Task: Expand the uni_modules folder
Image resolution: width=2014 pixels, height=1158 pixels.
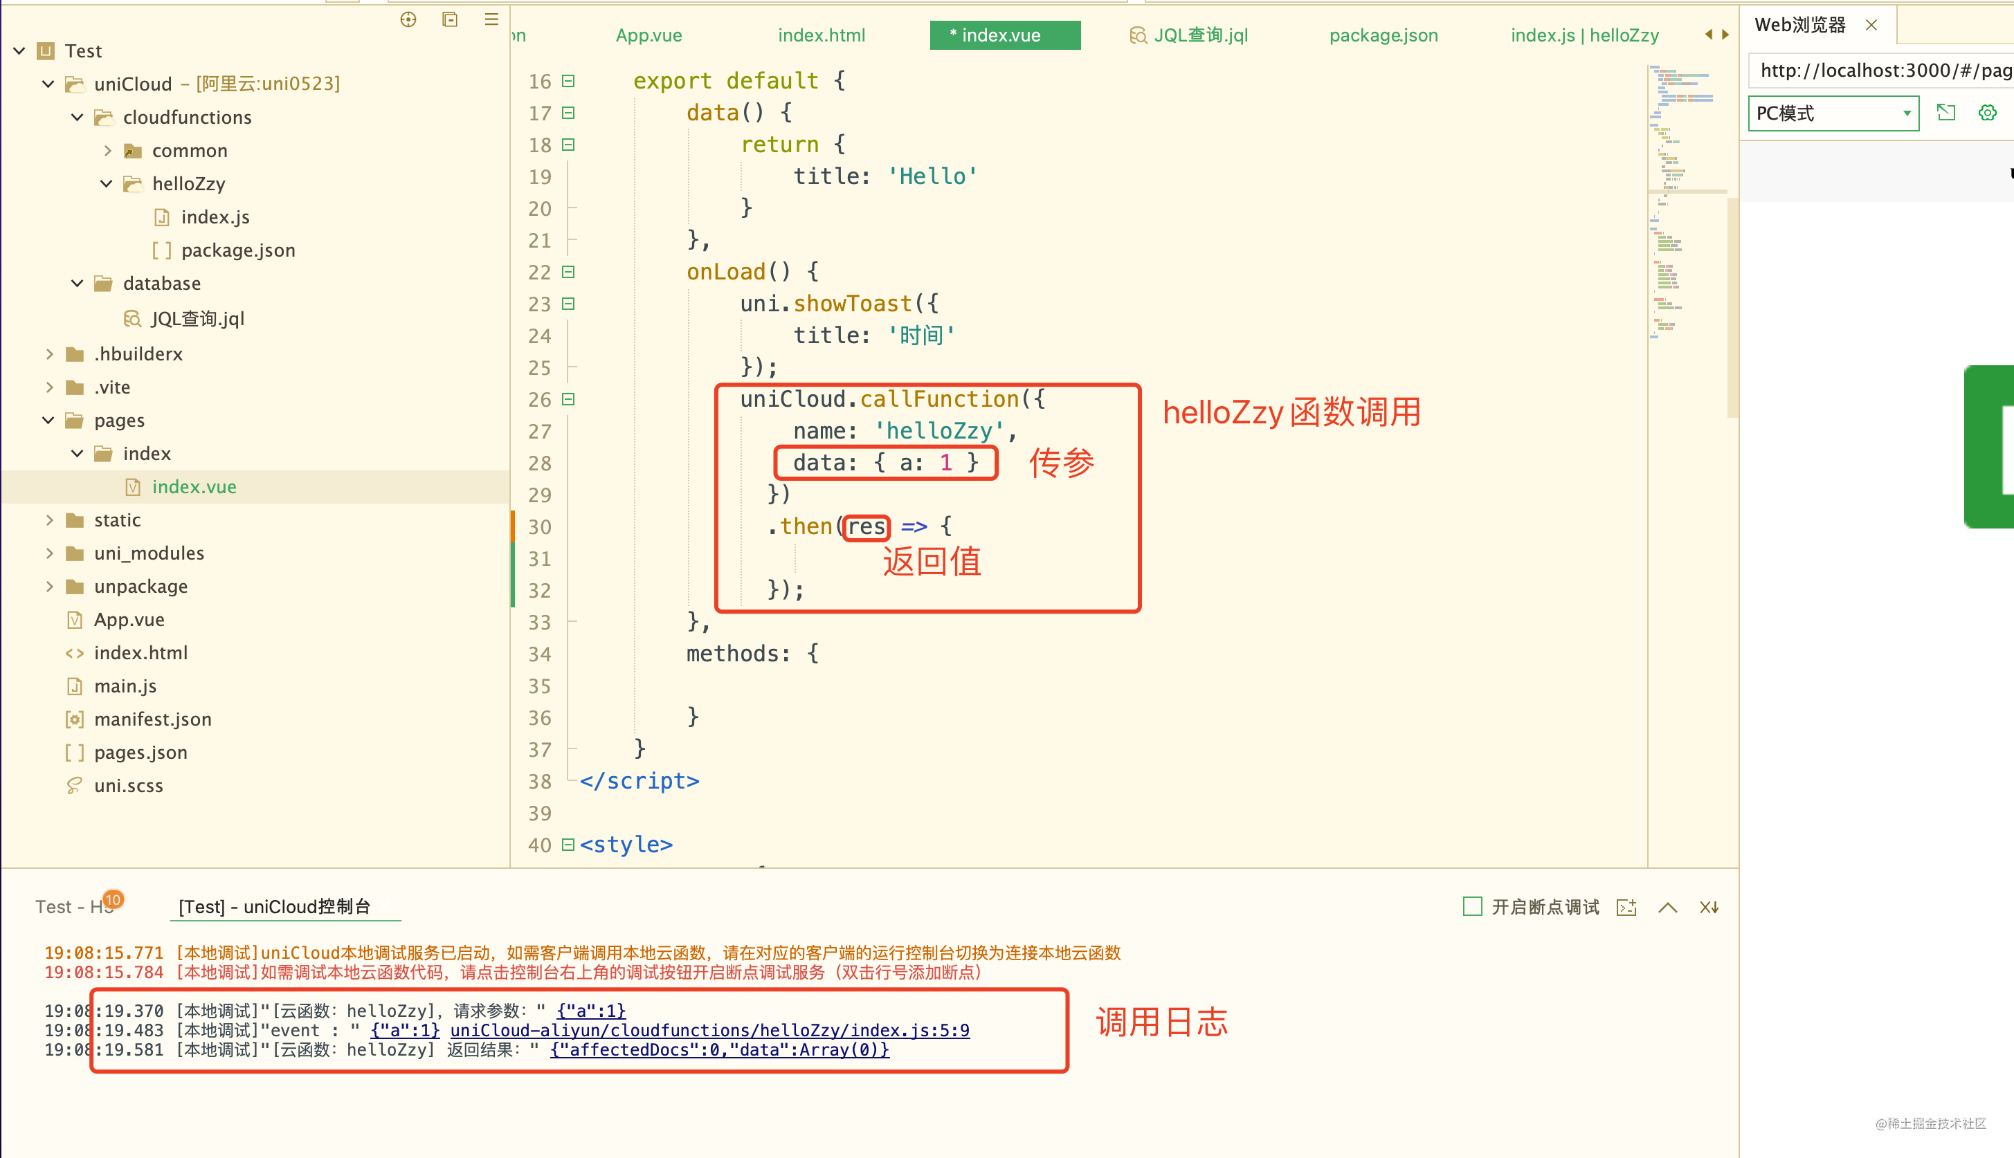Action: click(49, 553)
